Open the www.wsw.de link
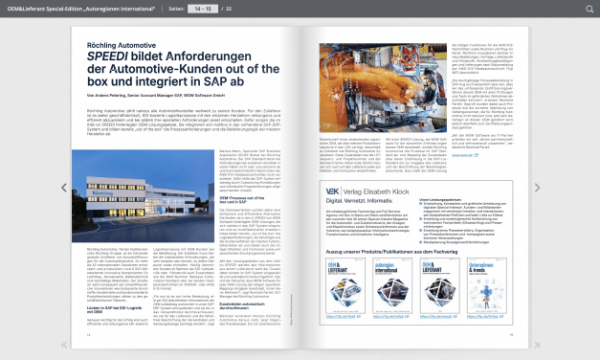This screenshot has height=360, width=600. coord(462,155)
